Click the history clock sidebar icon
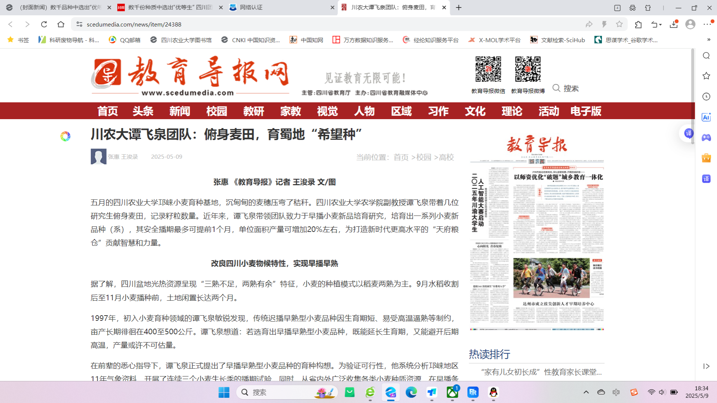 [706, 97]
